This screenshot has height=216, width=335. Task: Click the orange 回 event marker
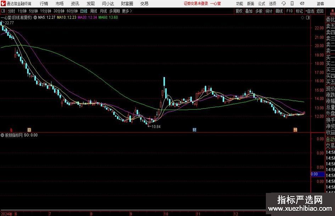point(29,130)
